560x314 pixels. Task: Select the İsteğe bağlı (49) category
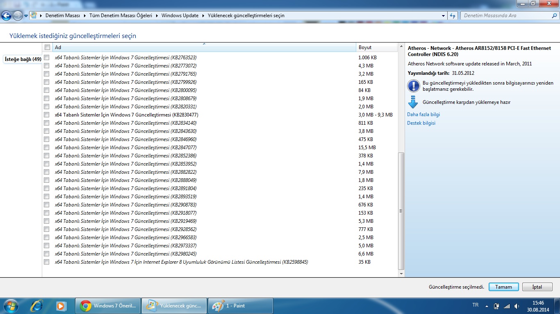pyautogui.click(x=23, y=59)
